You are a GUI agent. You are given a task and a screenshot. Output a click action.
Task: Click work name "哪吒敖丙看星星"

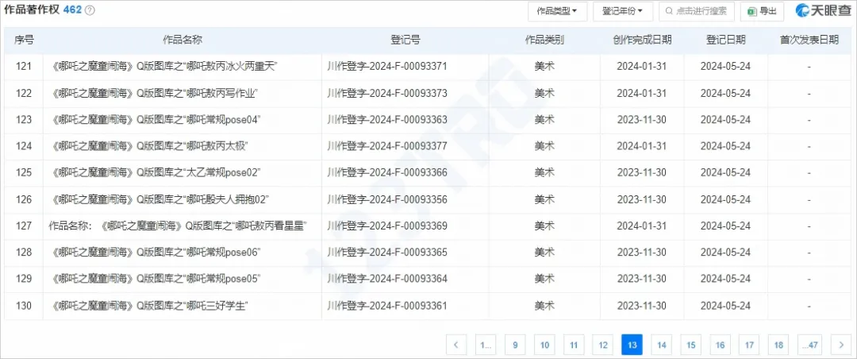(177, 226)
